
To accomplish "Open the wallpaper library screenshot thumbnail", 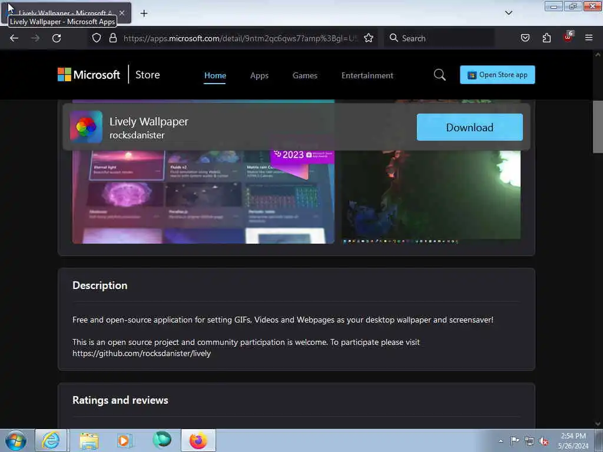I will 203,197.
